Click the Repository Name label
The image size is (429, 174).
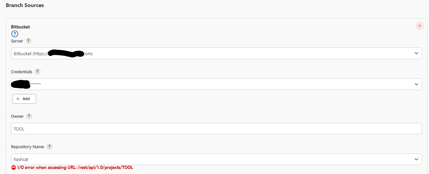point(28,147)
